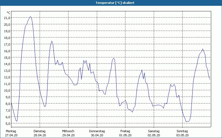The height and width of the screenshot is (138, 222).
Task: Select the Montag day label
Action: (x=11, y=131)
